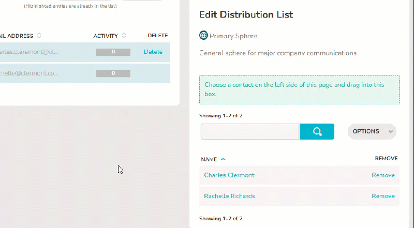The image size is (414, 228).
Task: Click the Name column header
Action: (x=209, y=159)
